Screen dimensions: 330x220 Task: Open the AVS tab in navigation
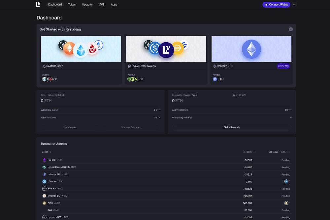102,5
